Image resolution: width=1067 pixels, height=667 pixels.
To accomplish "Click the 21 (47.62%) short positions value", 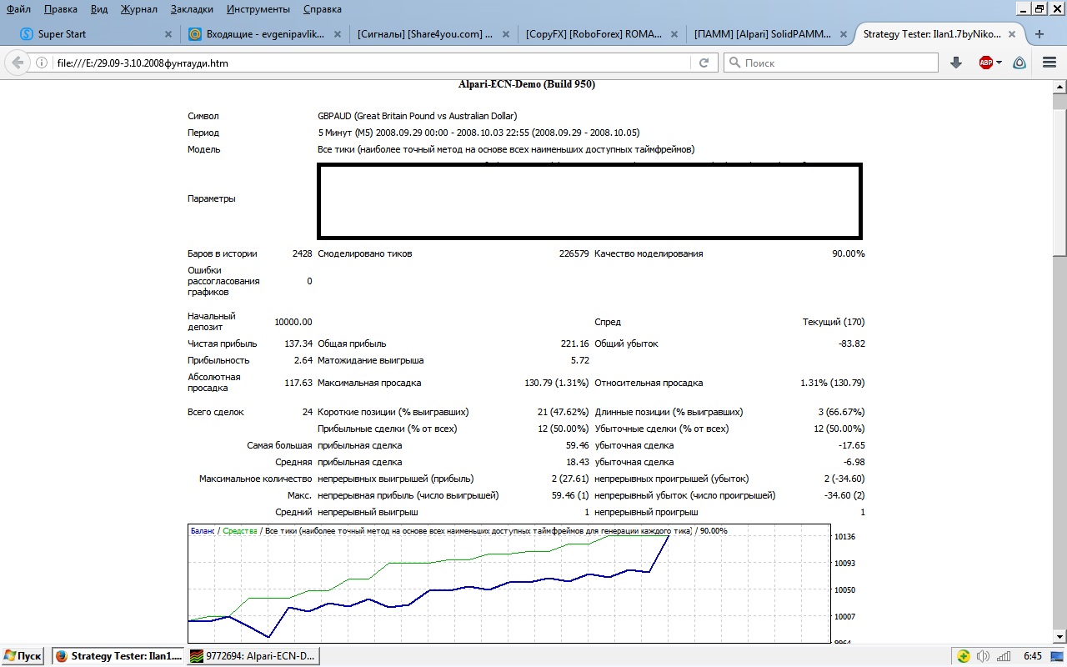I will (x=563, y=412).
